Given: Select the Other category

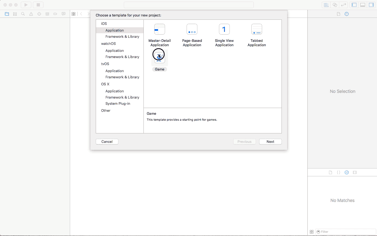Looking at the screenshot, I should [x=106, y=110].
